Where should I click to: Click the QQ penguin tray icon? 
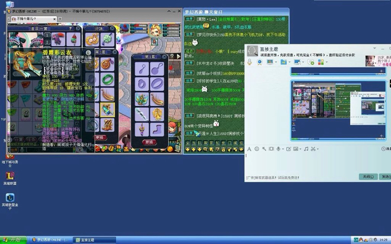click(361, 240)
